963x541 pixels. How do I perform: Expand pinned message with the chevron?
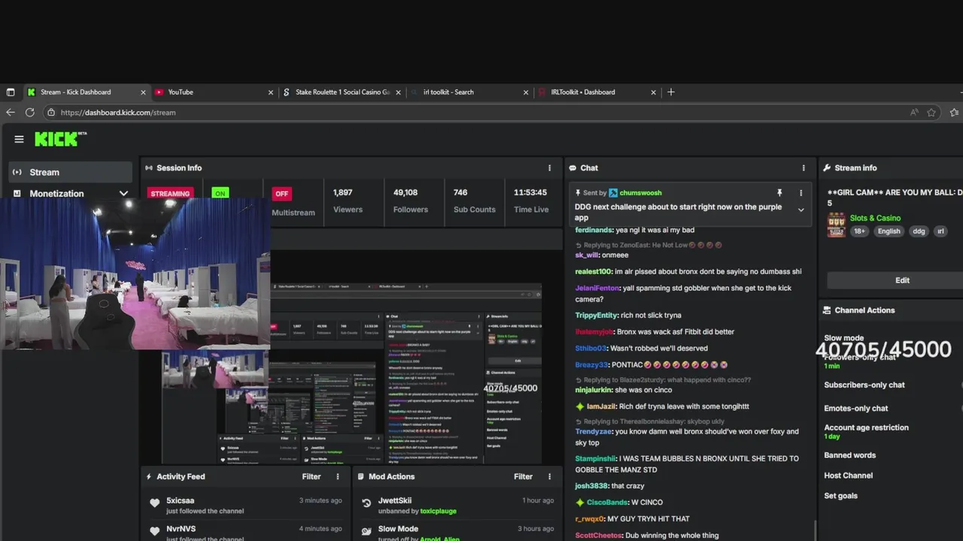[x=800, y=210]
